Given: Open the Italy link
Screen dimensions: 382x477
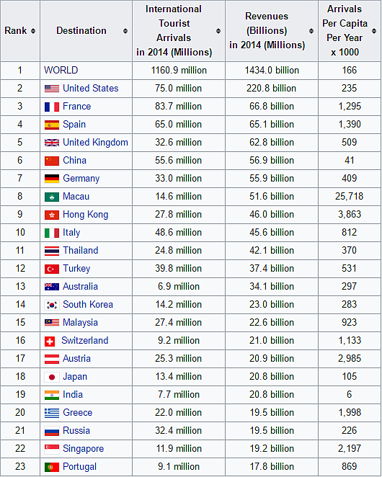Looking at the screenshot, I should click(71, 233).
